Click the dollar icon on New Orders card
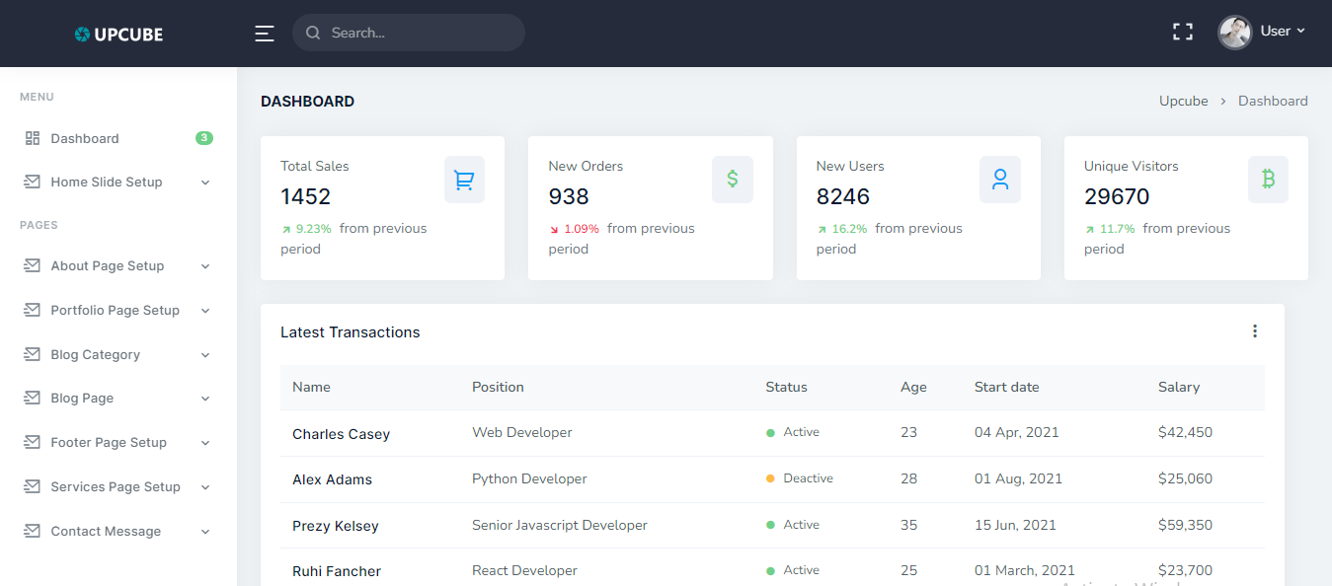 coord(732,179)
